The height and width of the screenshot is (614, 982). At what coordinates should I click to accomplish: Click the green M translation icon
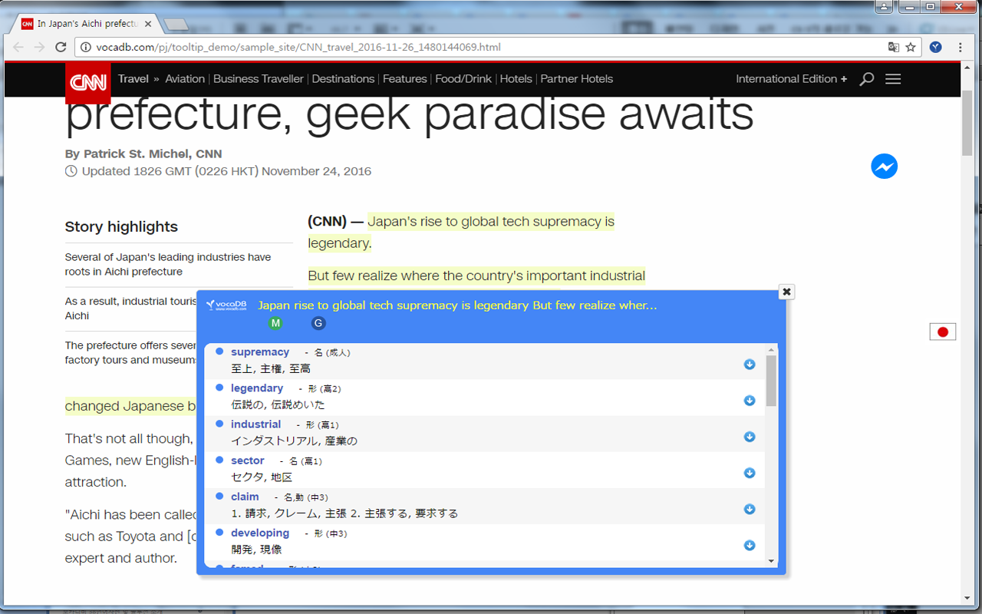[275, 323]
